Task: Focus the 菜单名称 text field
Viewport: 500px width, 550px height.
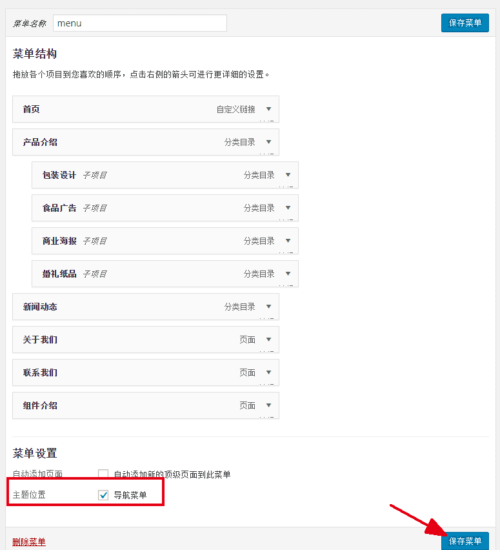Action: pyautogui.click(x=139, y=23)
